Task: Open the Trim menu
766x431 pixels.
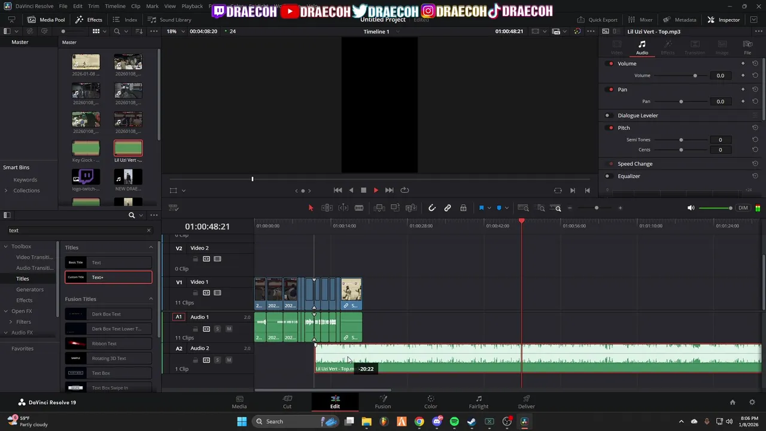Action: point(93,6)
